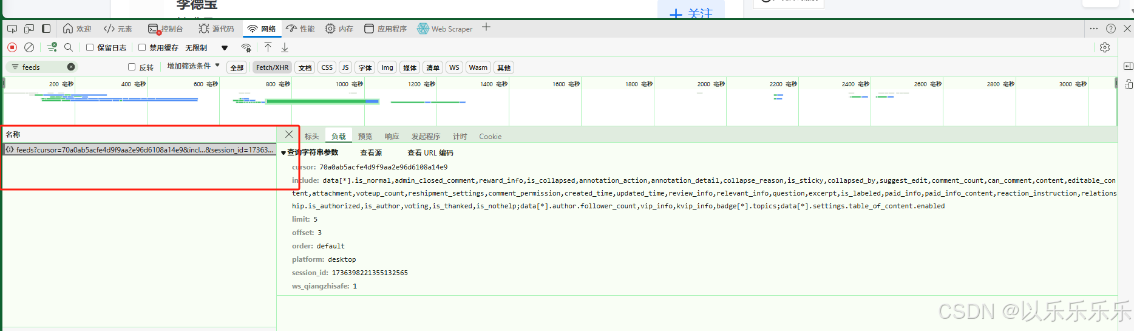Image resolution: width=1134 pixels, height=331 pixels.
Task: Select the 文档 document filter
Action: (305, 67)
